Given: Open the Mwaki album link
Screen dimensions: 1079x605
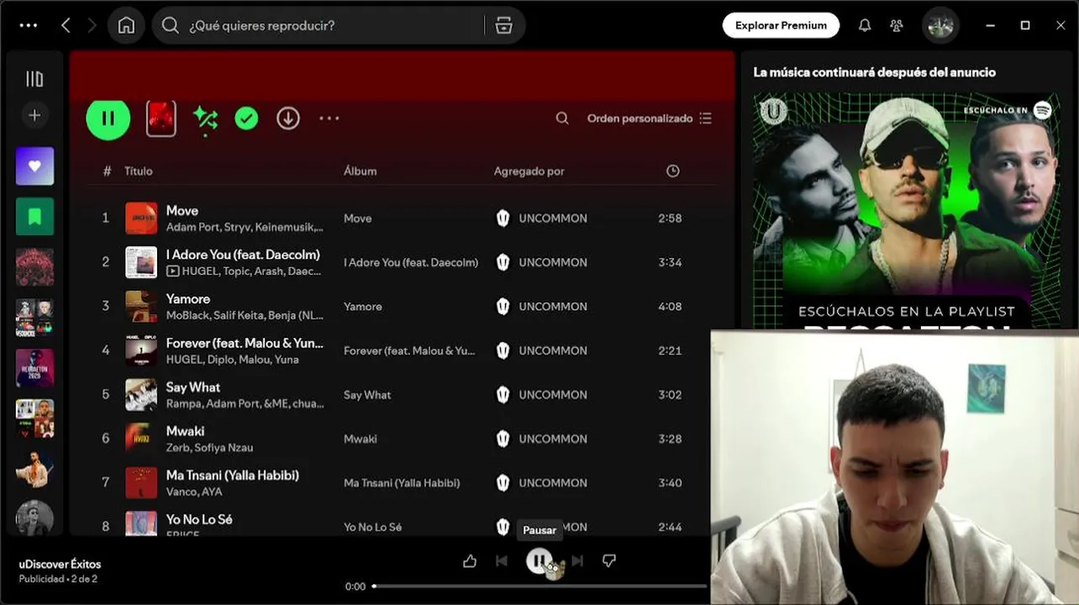Looking at the screenshot, I should tap(360, 439).
